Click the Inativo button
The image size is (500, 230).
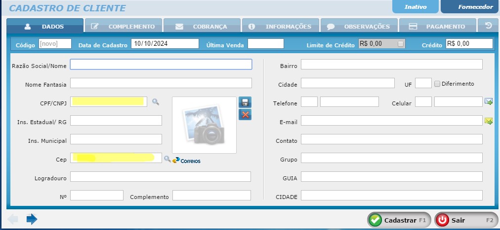(416, 7)
